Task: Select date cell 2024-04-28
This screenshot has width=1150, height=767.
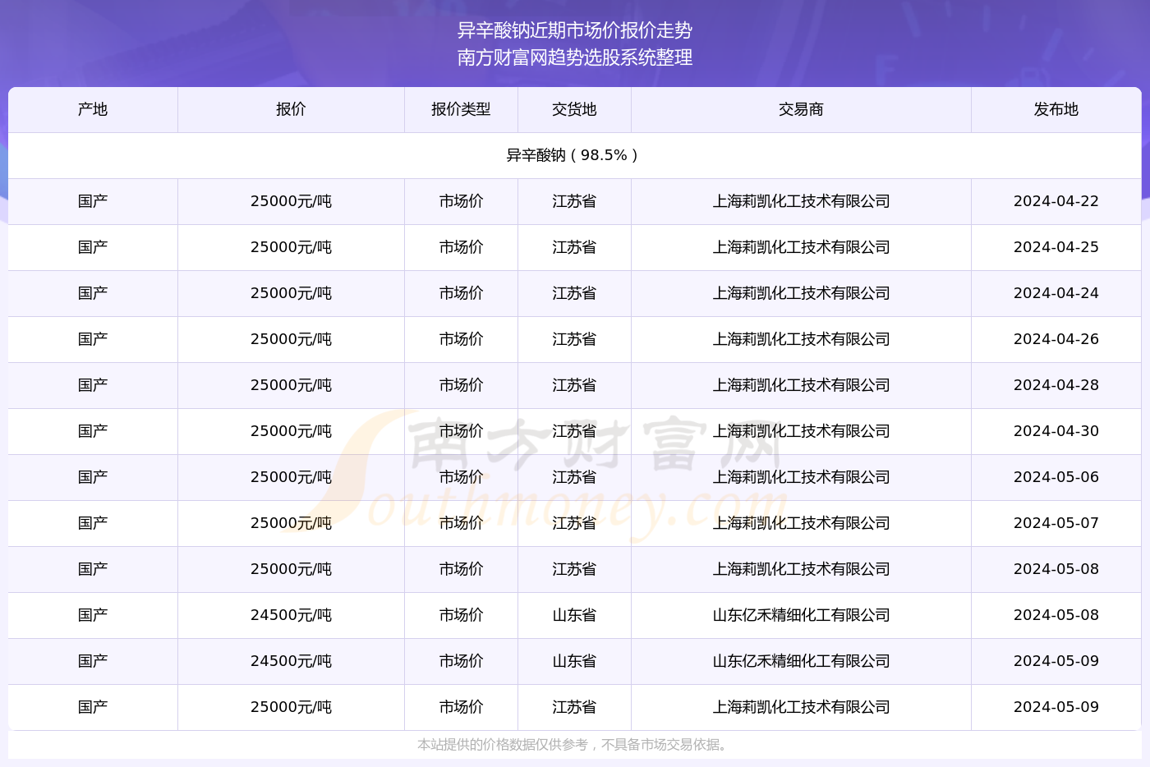Action: tap(1056, 385)
